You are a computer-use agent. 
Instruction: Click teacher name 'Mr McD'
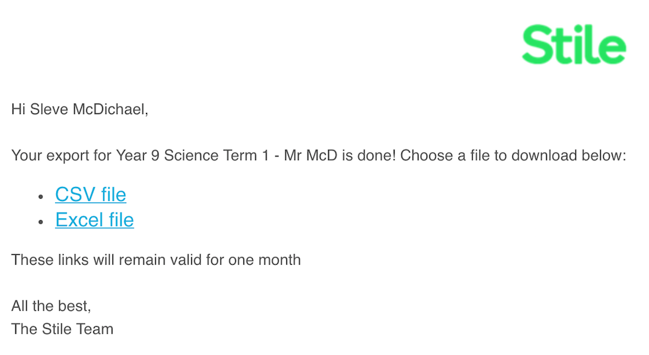(311, 156)
